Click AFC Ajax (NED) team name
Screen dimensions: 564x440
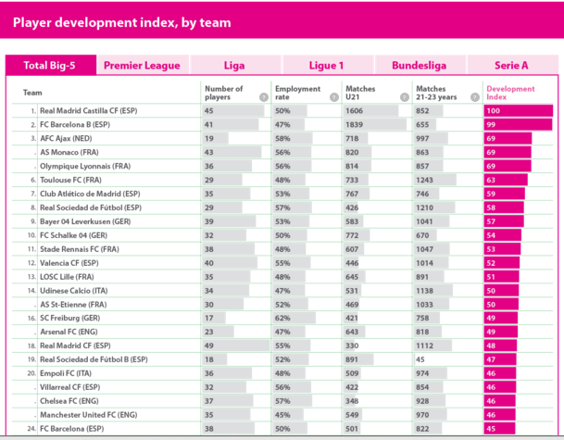66,139
